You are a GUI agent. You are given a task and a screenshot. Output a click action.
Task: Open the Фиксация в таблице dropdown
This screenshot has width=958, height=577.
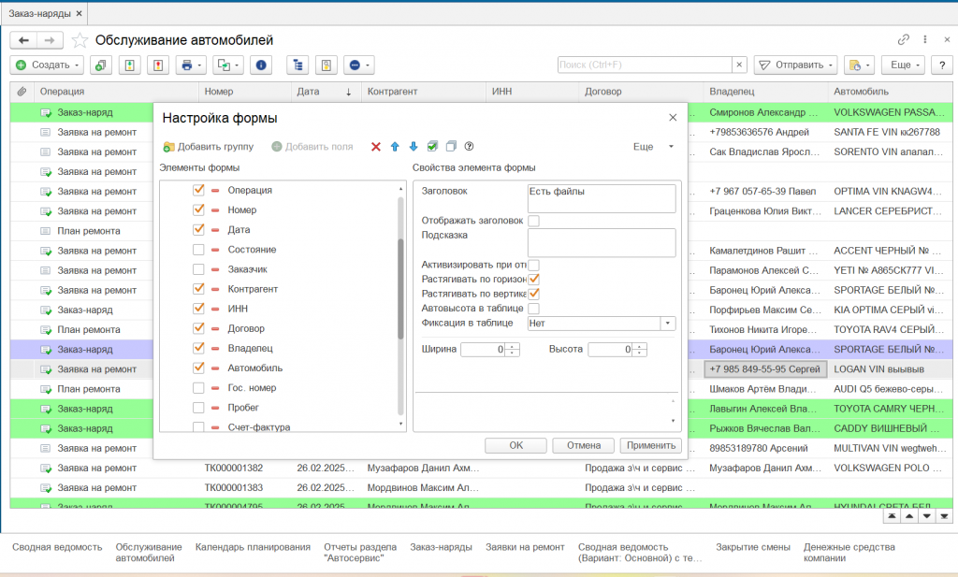tap(668, 324)
